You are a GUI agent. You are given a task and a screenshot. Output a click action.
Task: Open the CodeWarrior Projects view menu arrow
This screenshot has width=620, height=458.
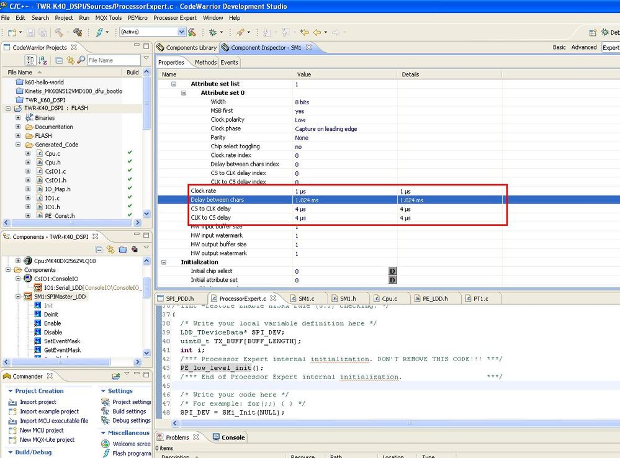tap(146, 58)
